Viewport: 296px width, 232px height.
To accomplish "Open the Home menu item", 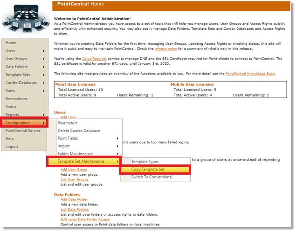I will coord(11,43).
